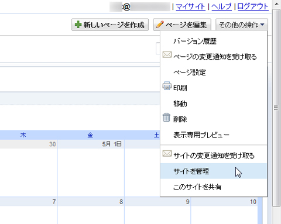
Task: Click the calendar date 10
Action: point(253,202)
